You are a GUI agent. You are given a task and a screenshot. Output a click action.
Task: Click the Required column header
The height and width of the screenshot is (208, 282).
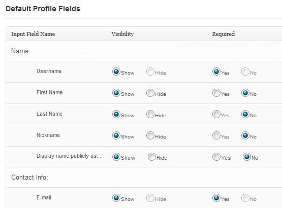tap(224, 34)
